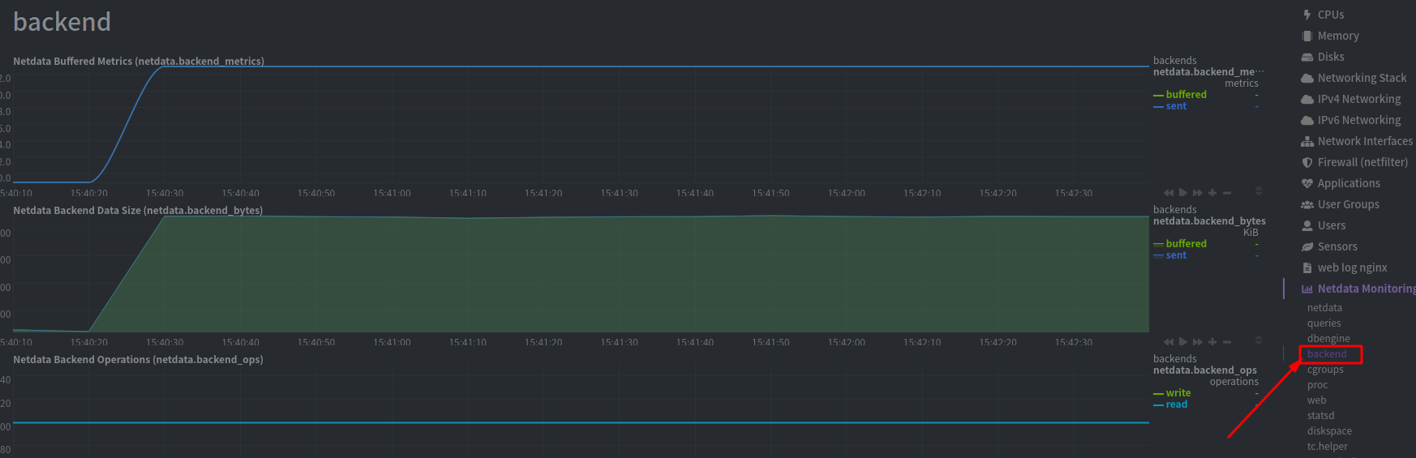Click the heartbeat icon next to Applications
Screen dimensions: 1416x458
1307,183
